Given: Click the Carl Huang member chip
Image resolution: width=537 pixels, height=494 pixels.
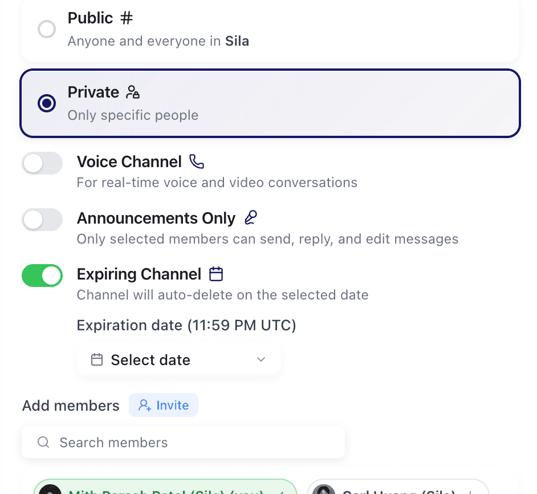Looking at the screenshot, I should coord(398,489).
